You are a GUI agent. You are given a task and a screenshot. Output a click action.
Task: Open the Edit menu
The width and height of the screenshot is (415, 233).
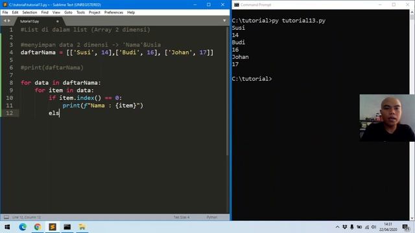(15, 12)
